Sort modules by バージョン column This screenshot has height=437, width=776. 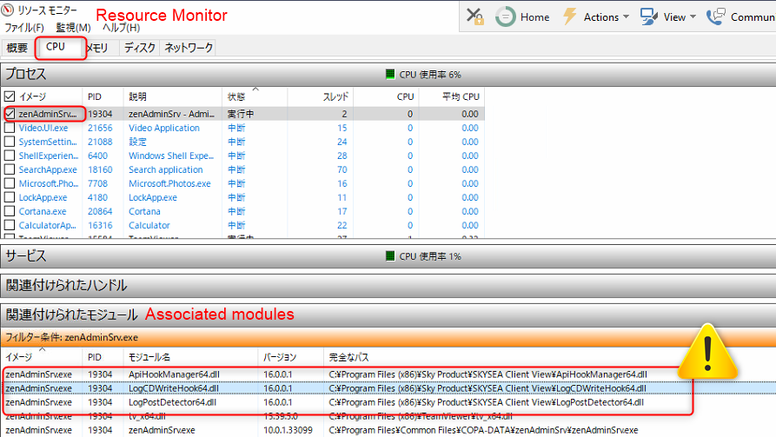[x=290, y=357]
